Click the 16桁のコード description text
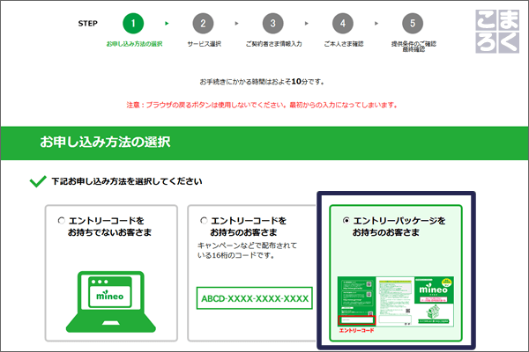This screenshot has height=352, width=529. point(247,250)
